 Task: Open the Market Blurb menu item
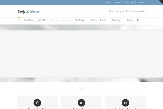pos(42,20)
